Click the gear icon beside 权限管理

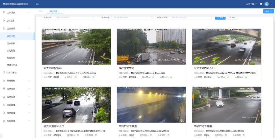(4, 121)
